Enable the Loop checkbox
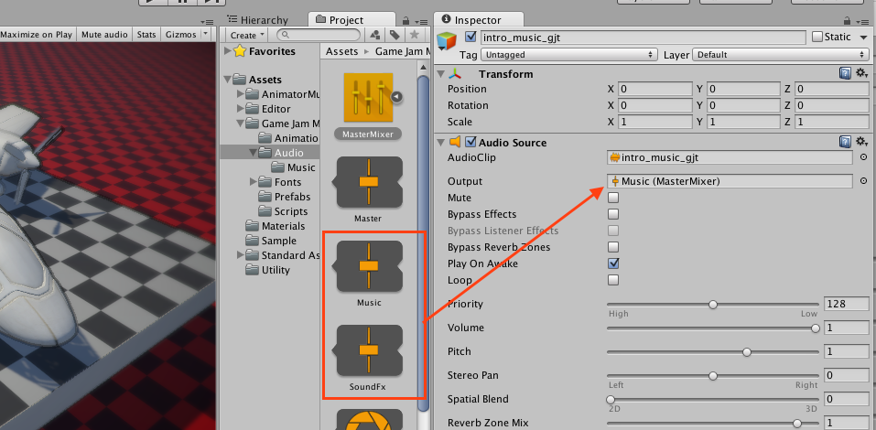Screen dimensions: 876x430 point(613,280)
